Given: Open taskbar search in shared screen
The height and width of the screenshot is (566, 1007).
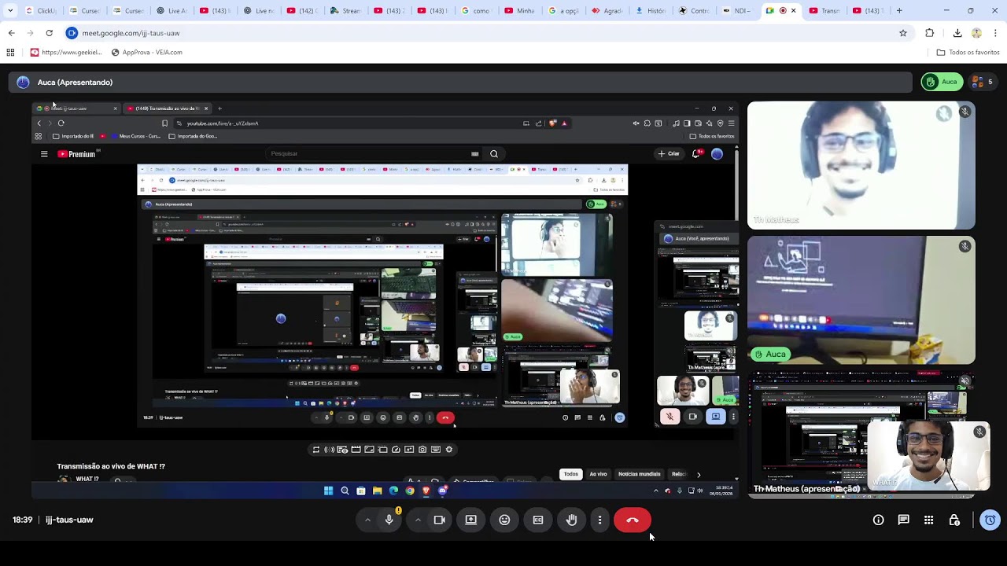Looking at the screenshot, I should click(x=345, y=491).
